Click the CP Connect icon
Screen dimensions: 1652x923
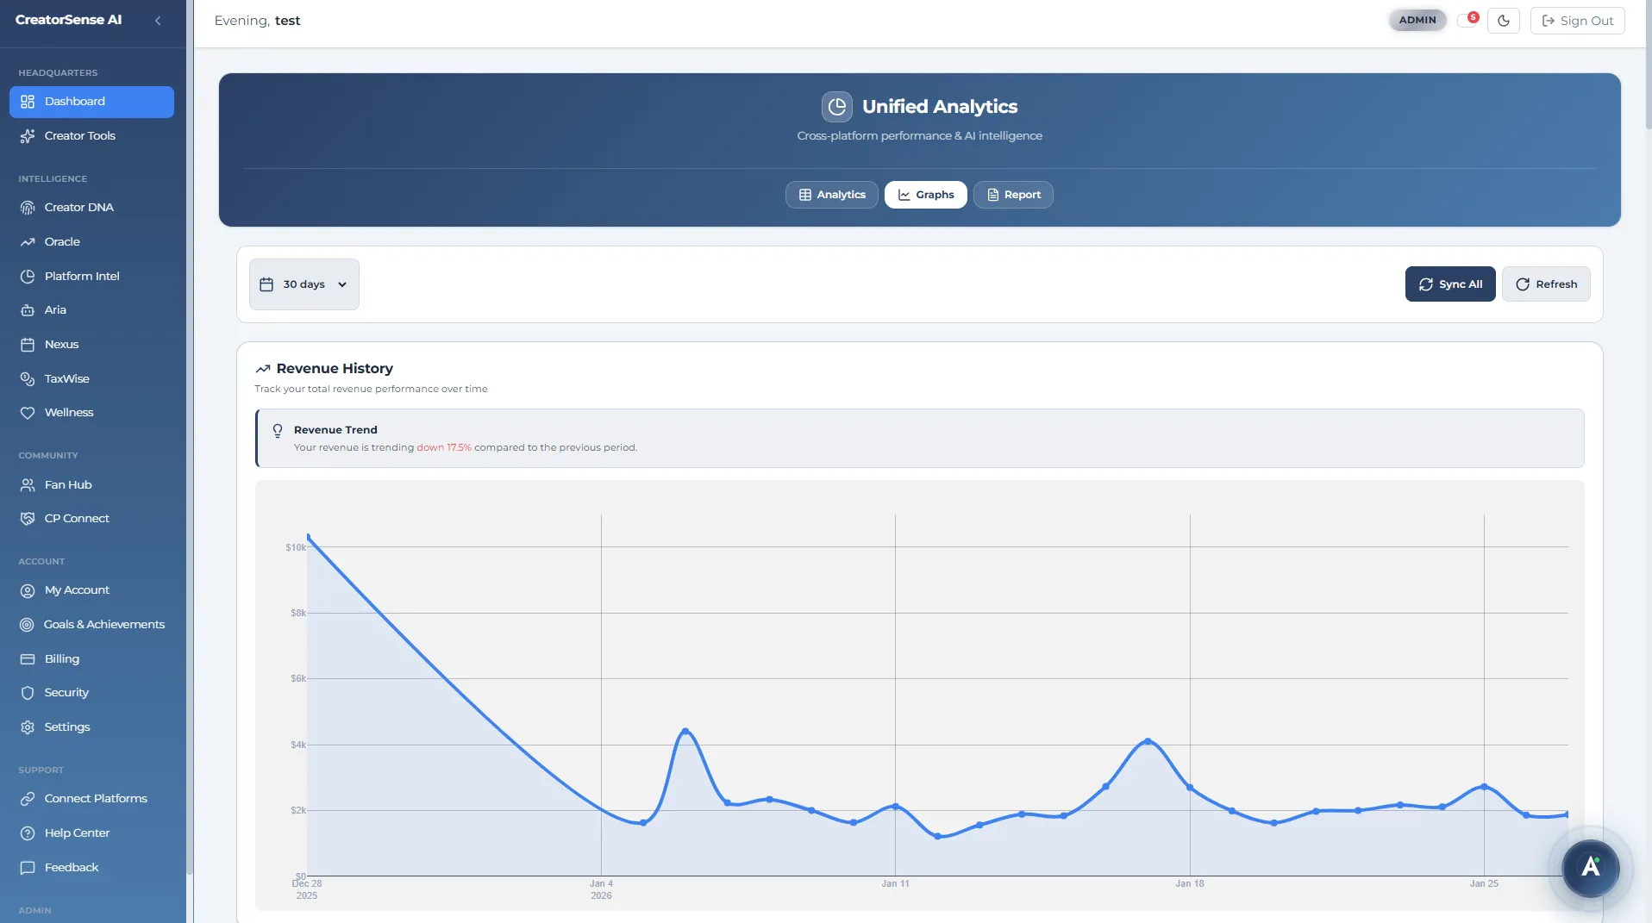pos(28,518)
